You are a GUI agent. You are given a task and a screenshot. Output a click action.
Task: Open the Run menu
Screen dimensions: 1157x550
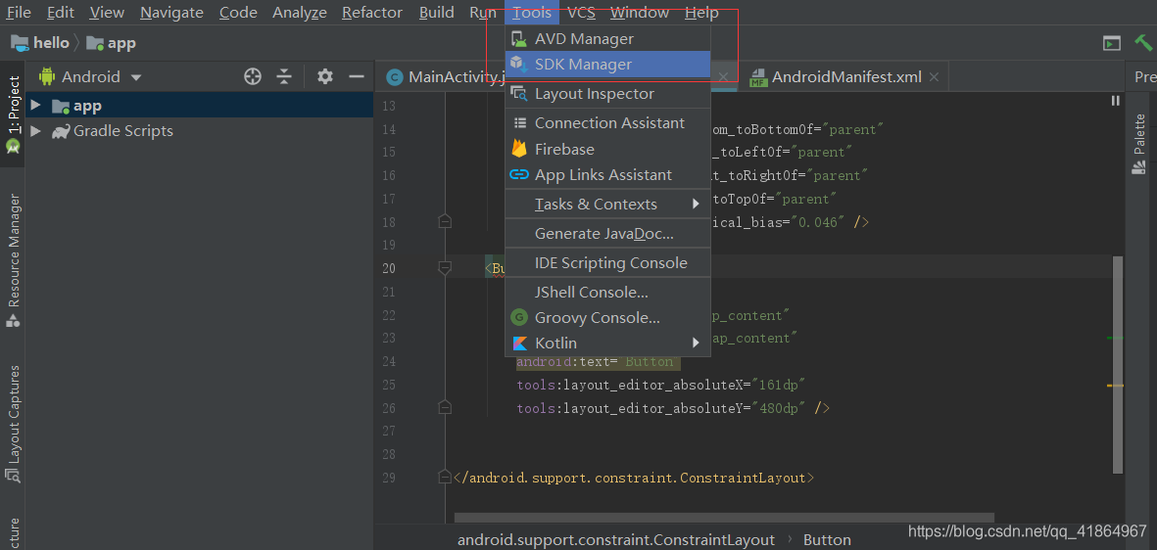tap(483, 13)
